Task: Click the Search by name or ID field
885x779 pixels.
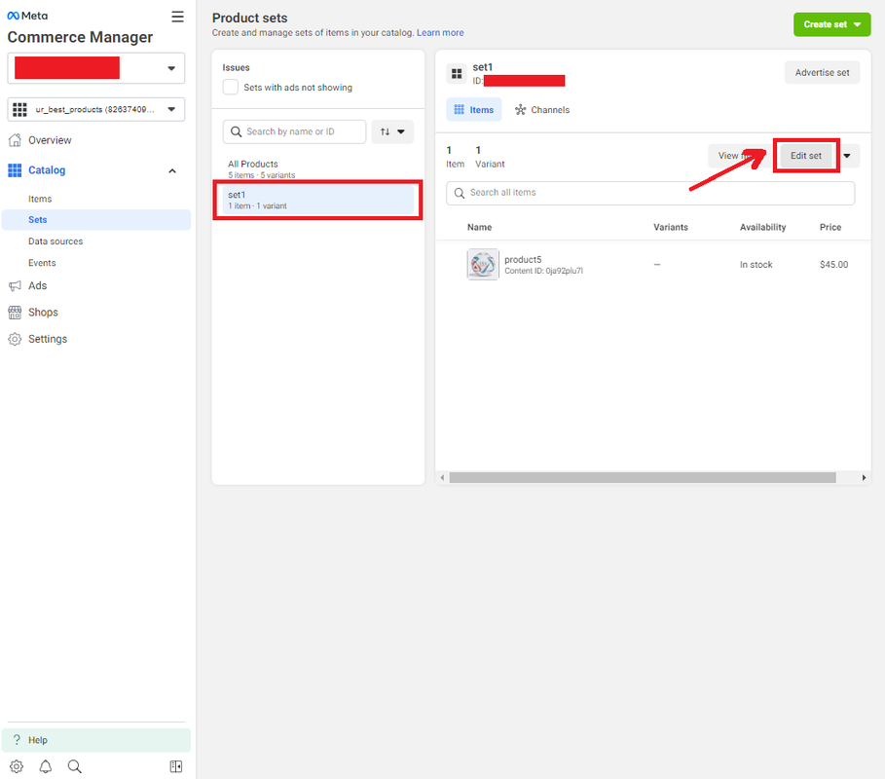Action: click(x=294, y=131)
